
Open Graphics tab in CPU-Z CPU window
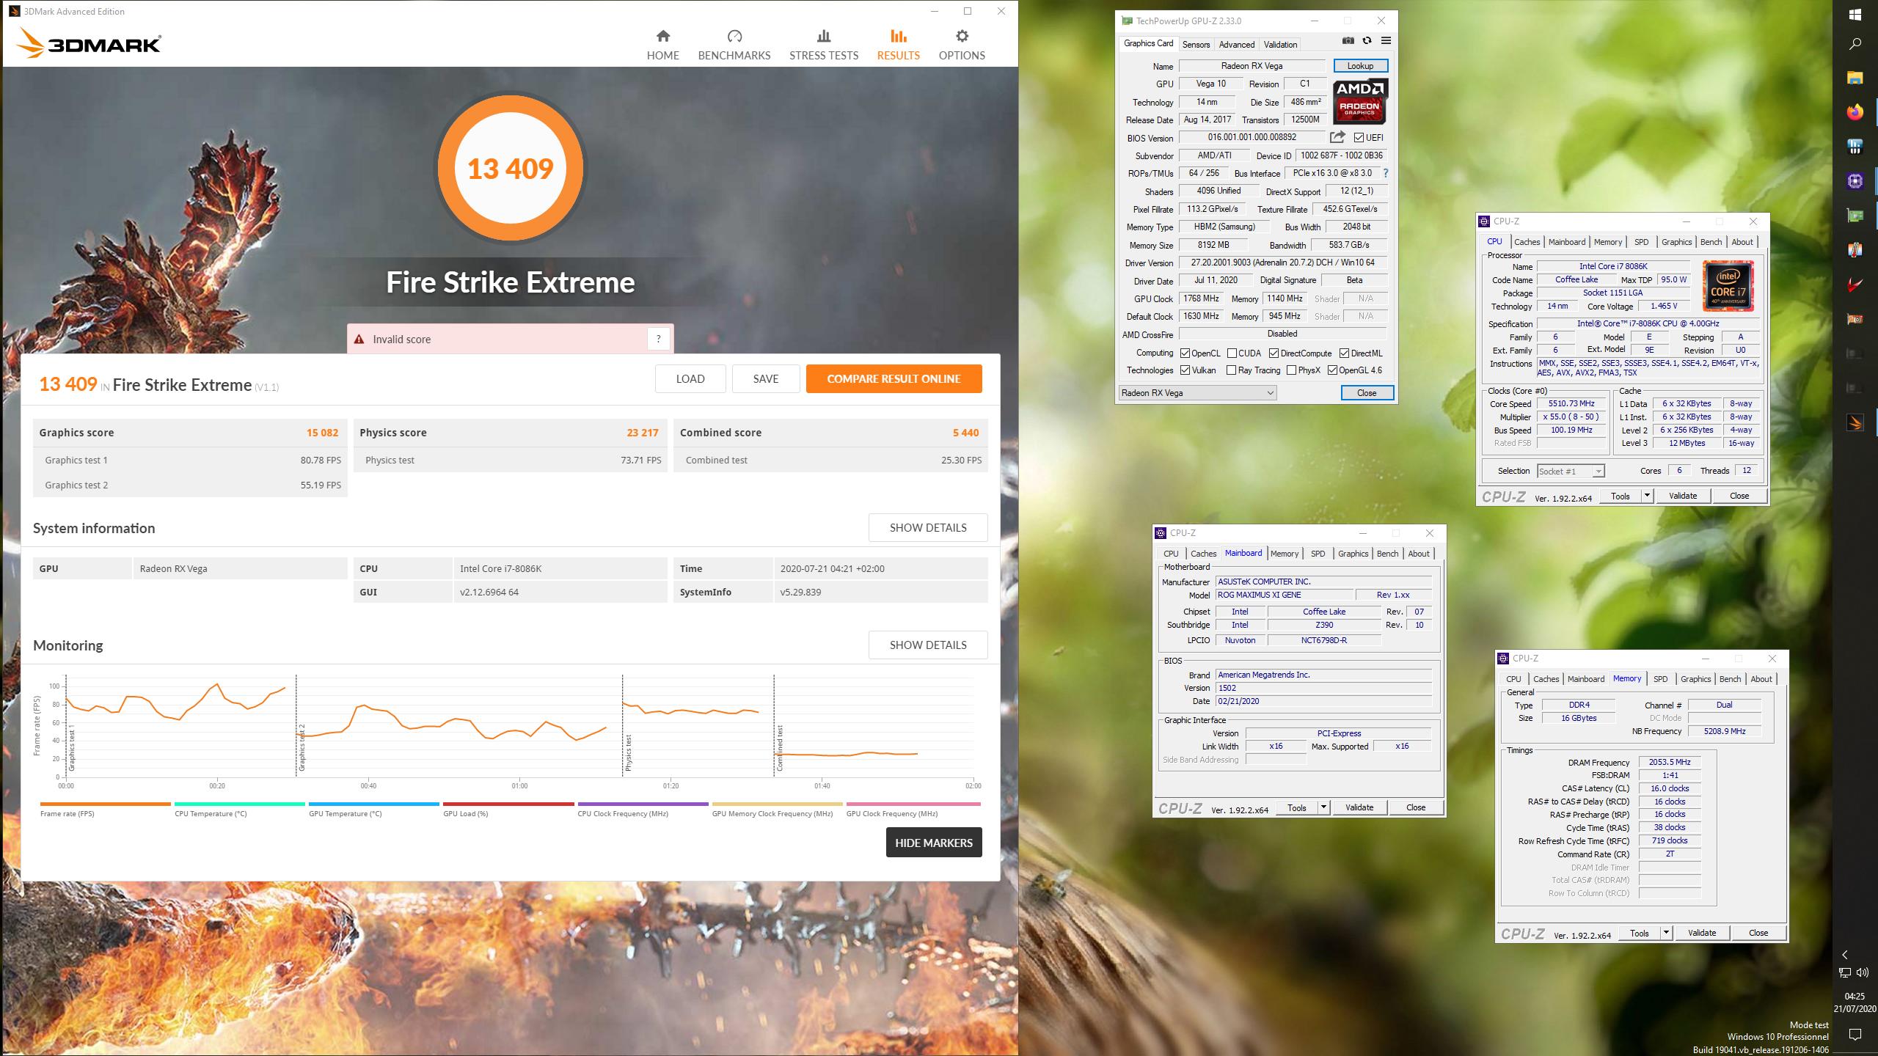(x=1676, y=242)
